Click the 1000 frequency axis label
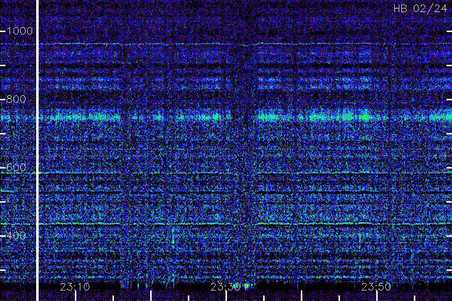 (20, 31)
